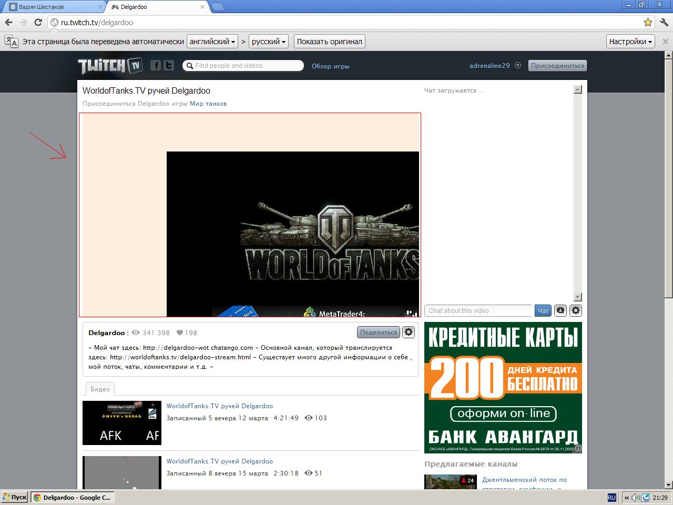
Task: Show hidden tray icons with the chevron
Action: (x=626, y=497)
